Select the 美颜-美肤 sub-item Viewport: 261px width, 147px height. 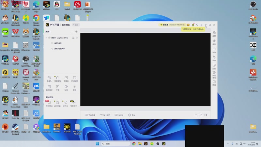tap(58, 43)
